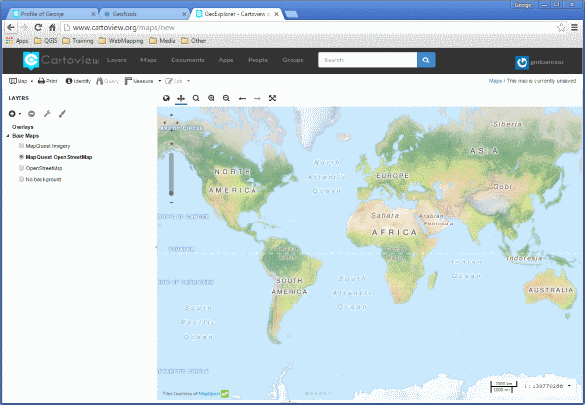Open Layers in navigation bar
The height and width of the screenshot is (405, 585).
click(x=117, y=61)
